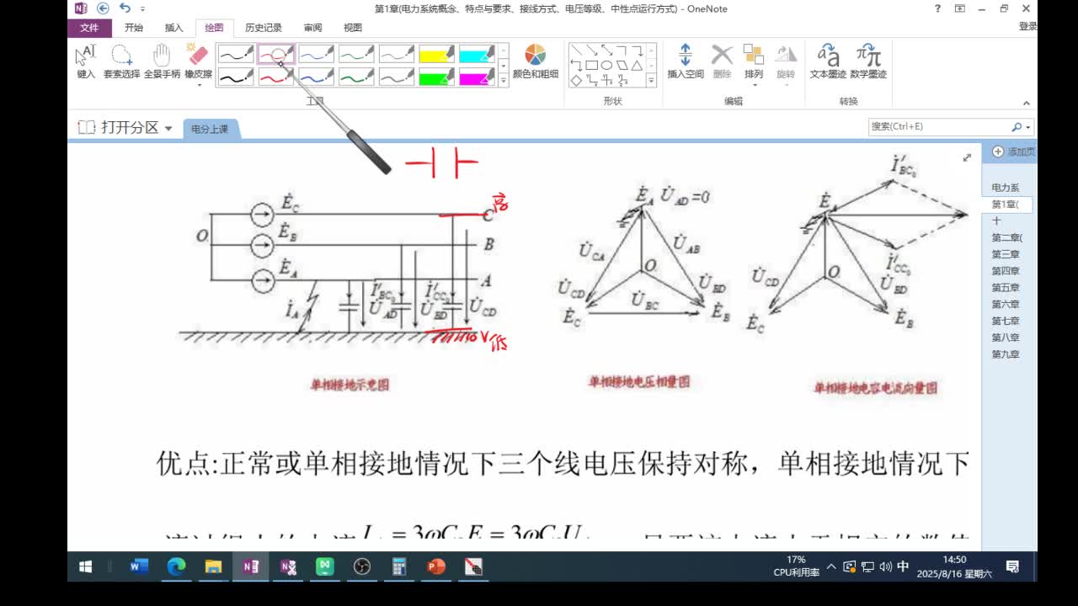1078x606 pixels.
Task: Open the 电力系 page
Action: (x=1006, y=188)
